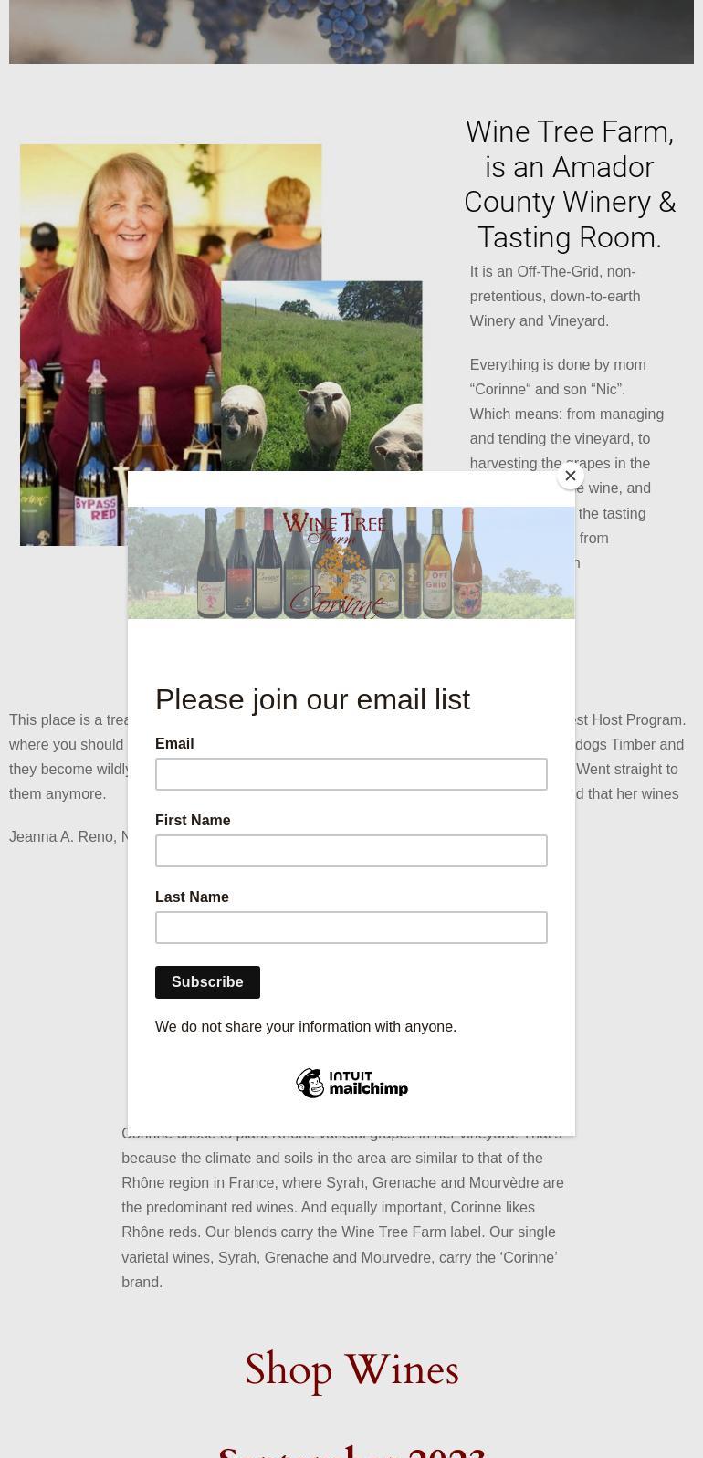The image size is (703, 1458).
Task: Click the First Name input field
Action: 351,851
